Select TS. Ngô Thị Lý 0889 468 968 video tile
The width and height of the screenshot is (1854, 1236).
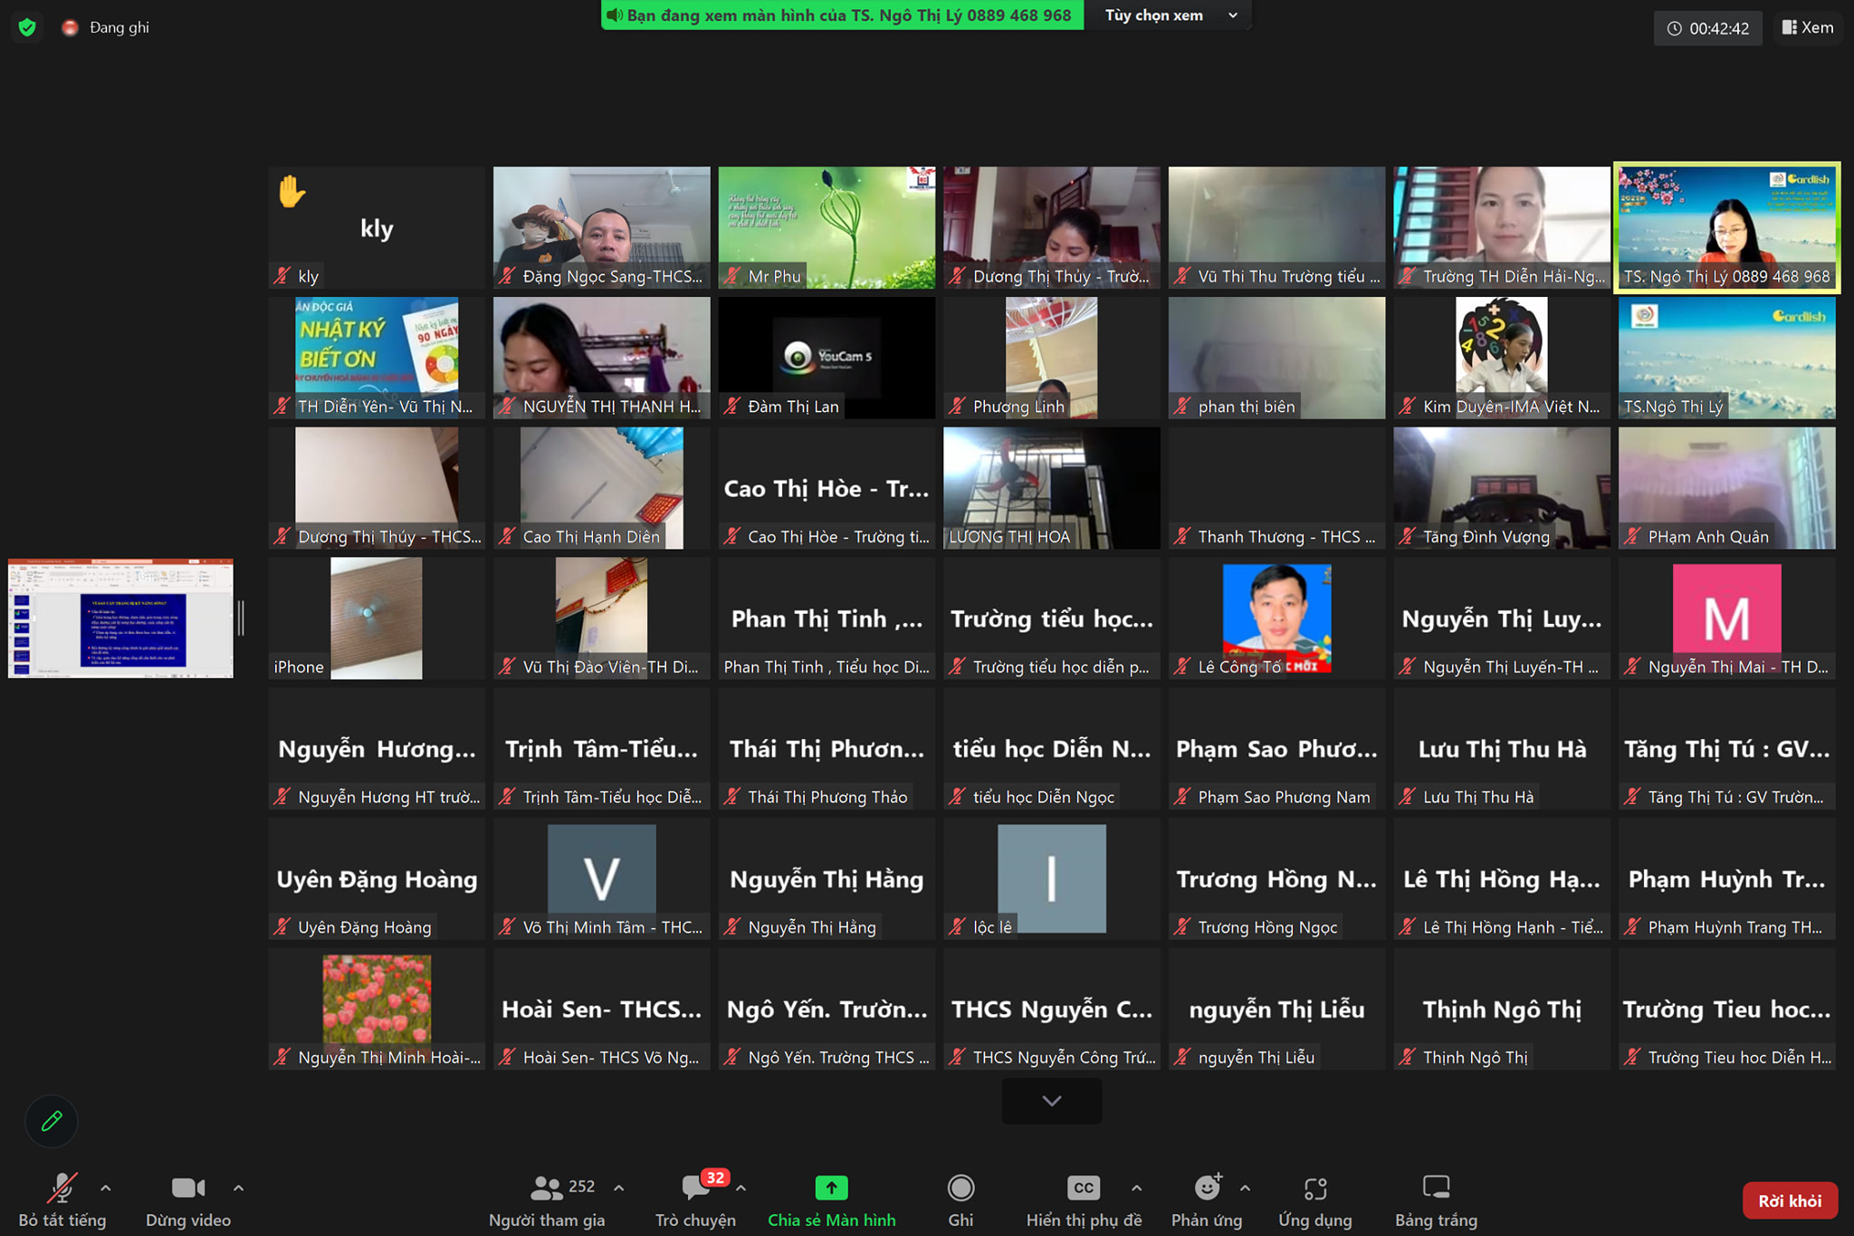tap(1726, 227)
